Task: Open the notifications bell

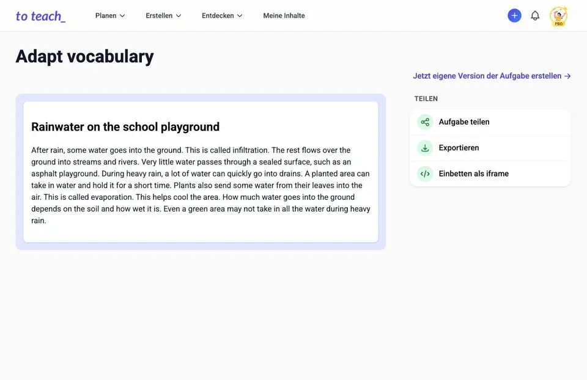Action: (x=535, y=16)
